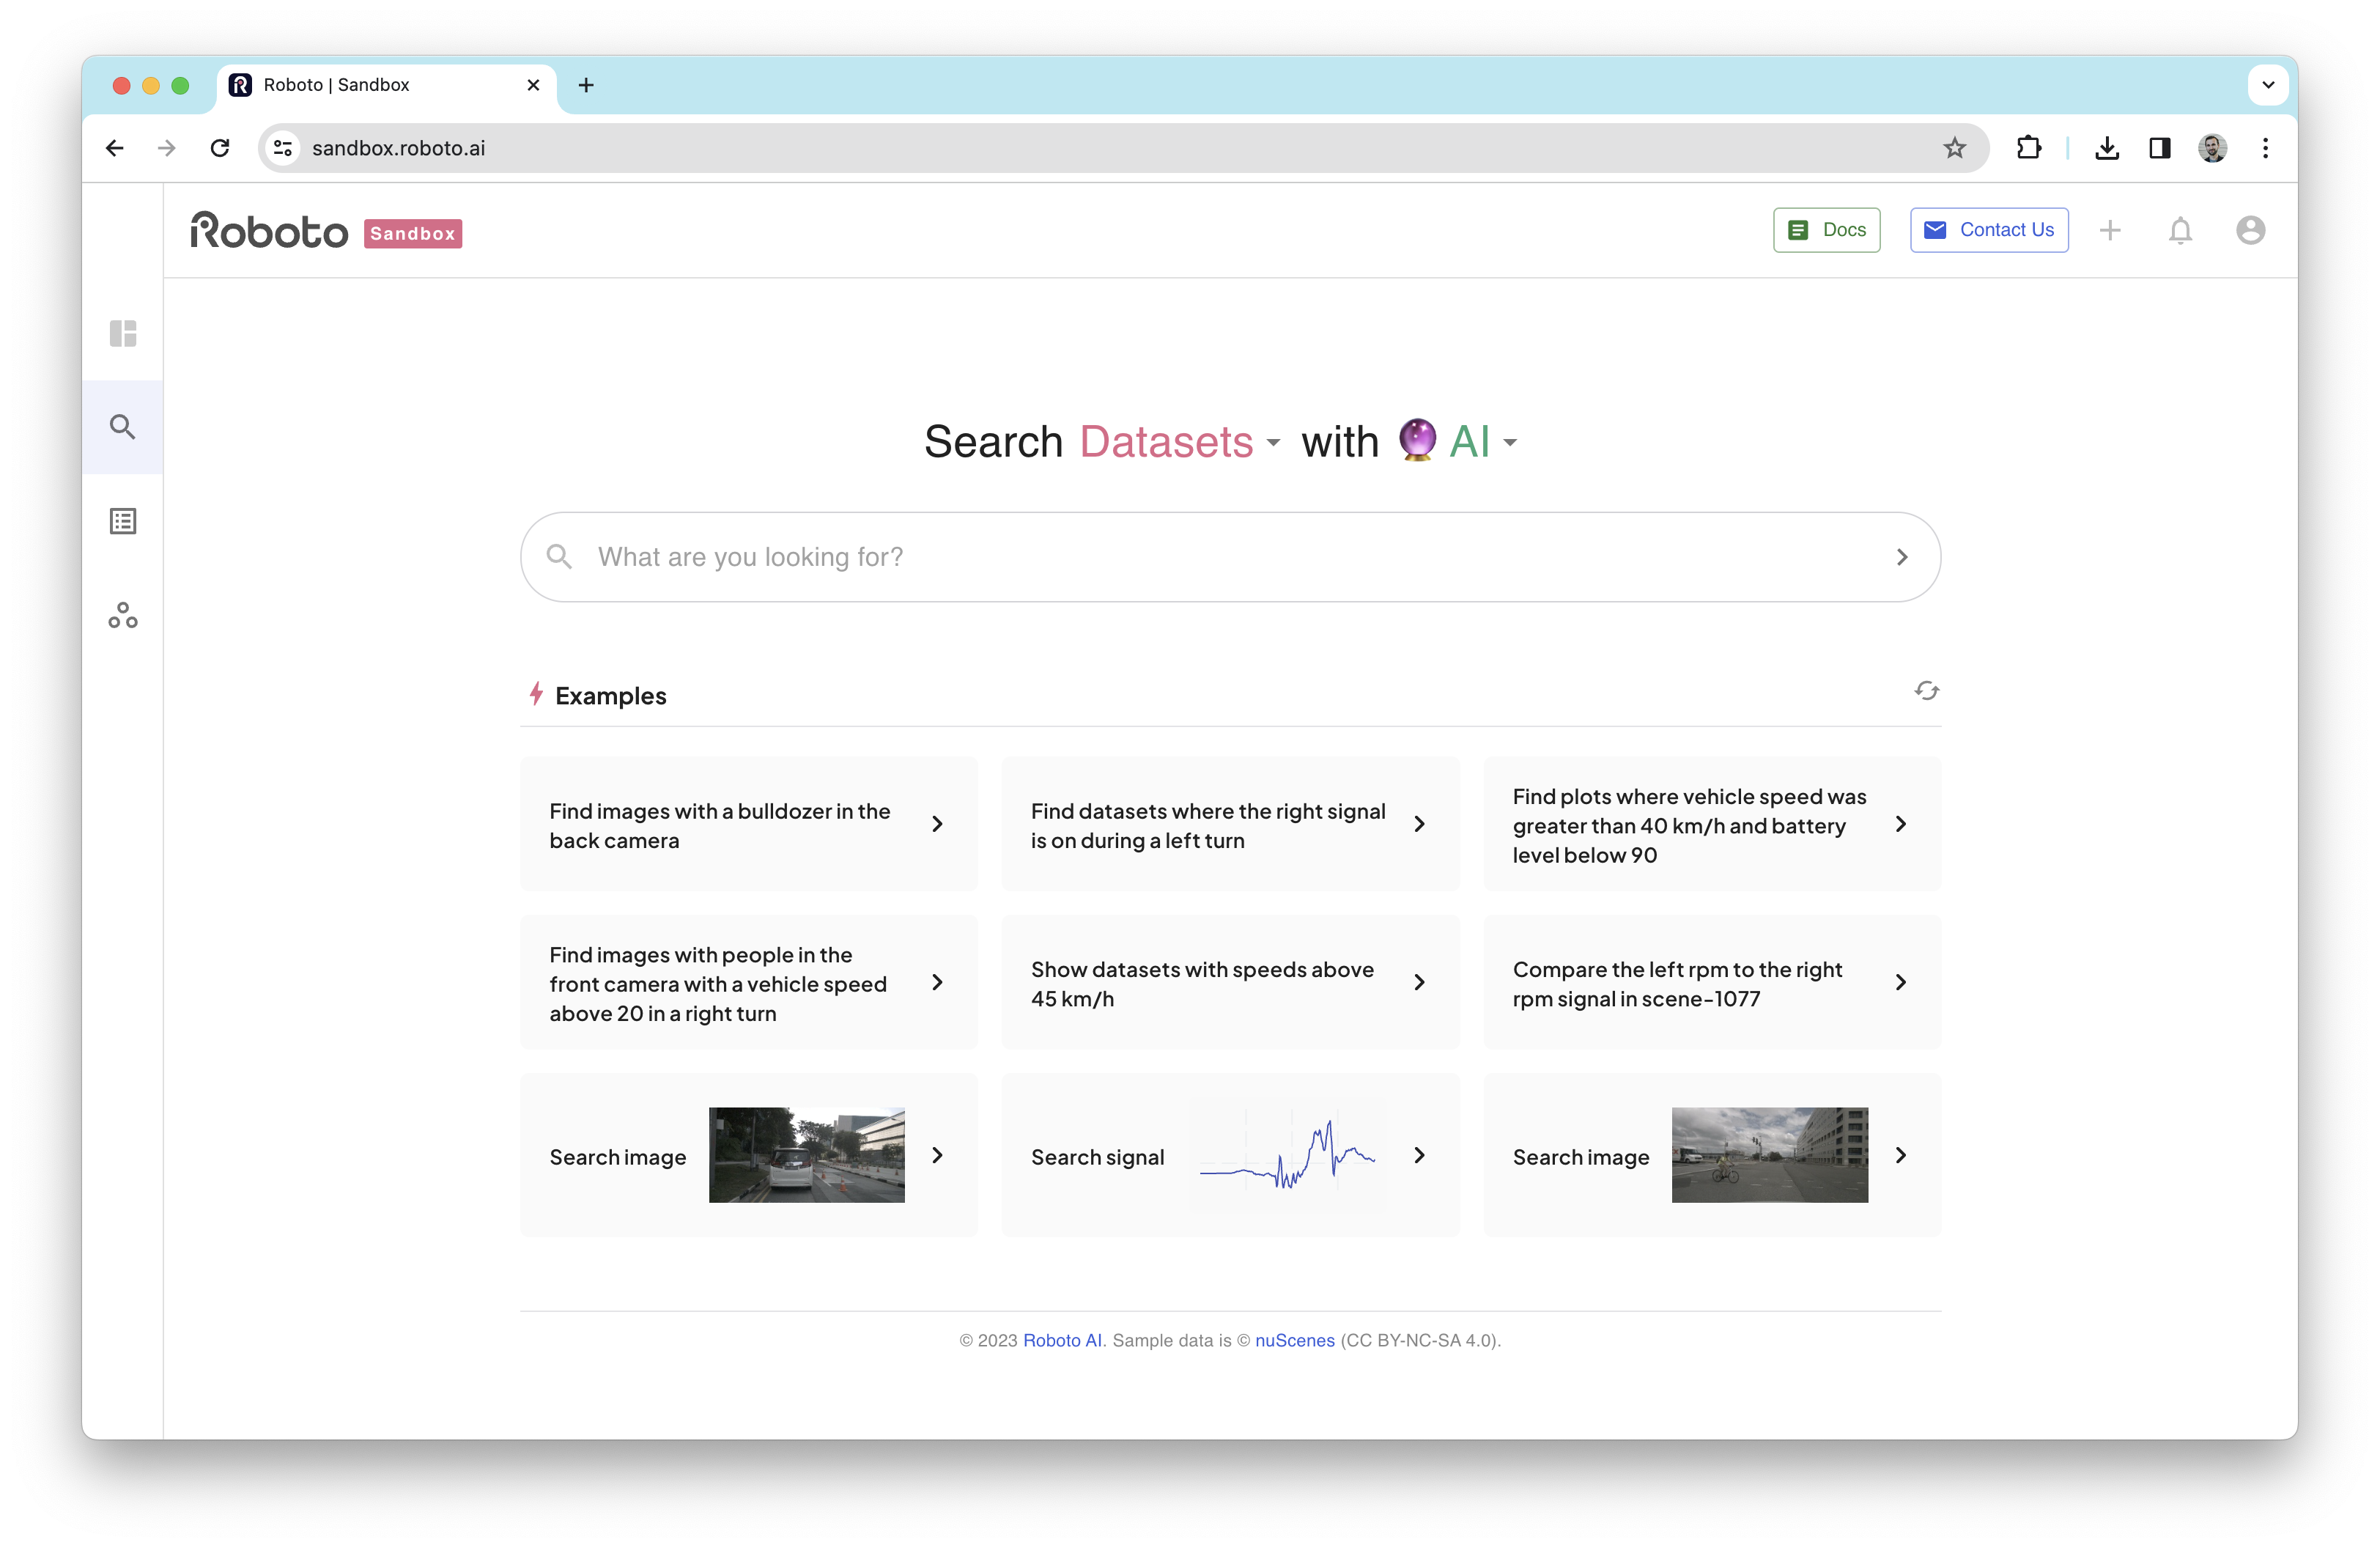Bookmark this page with star icon
The width and height of the screenshot is (2380, 1548).
pos(1954,148)
